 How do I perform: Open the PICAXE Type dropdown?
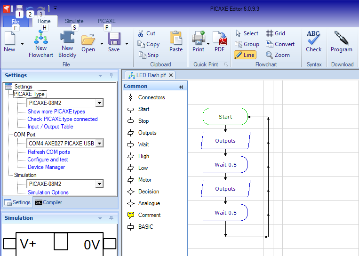[99, 103]
